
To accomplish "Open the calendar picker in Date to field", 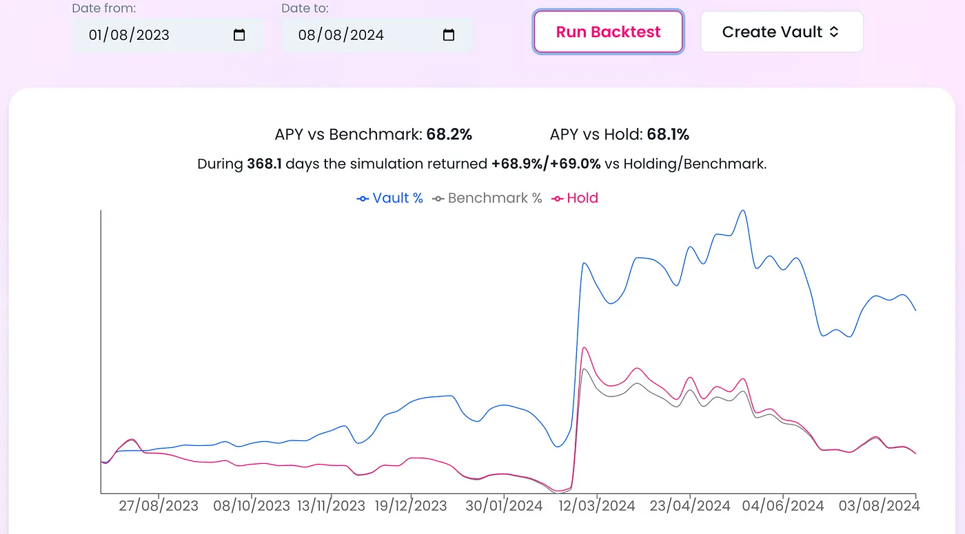I will (448, 35).
